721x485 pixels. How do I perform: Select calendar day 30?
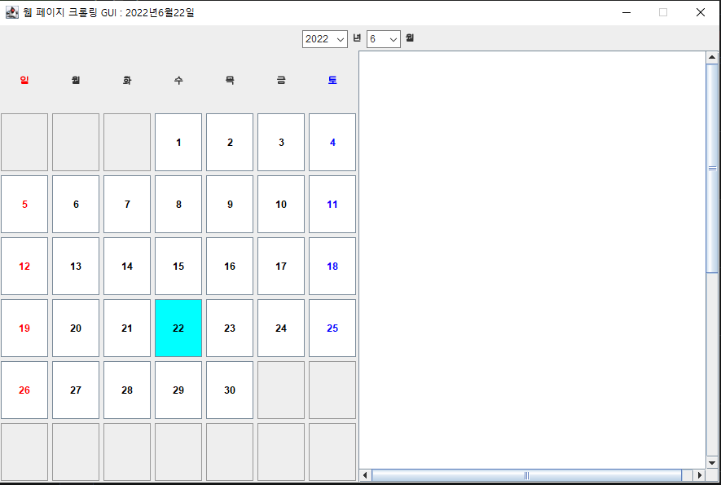230,390
